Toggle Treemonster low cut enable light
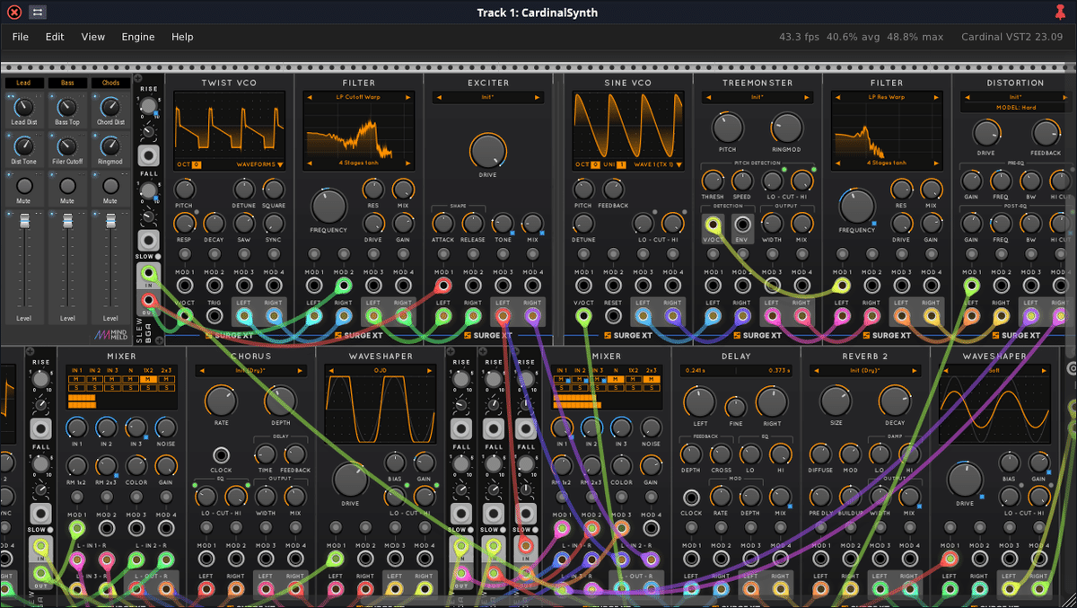 (x=784, y=169)
